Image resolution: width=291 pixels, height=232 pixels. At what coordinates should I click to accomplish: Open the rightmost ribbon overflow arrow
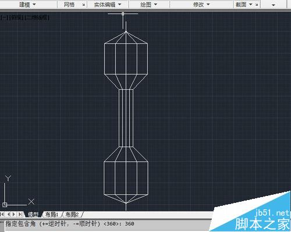(x=274, y=5)
